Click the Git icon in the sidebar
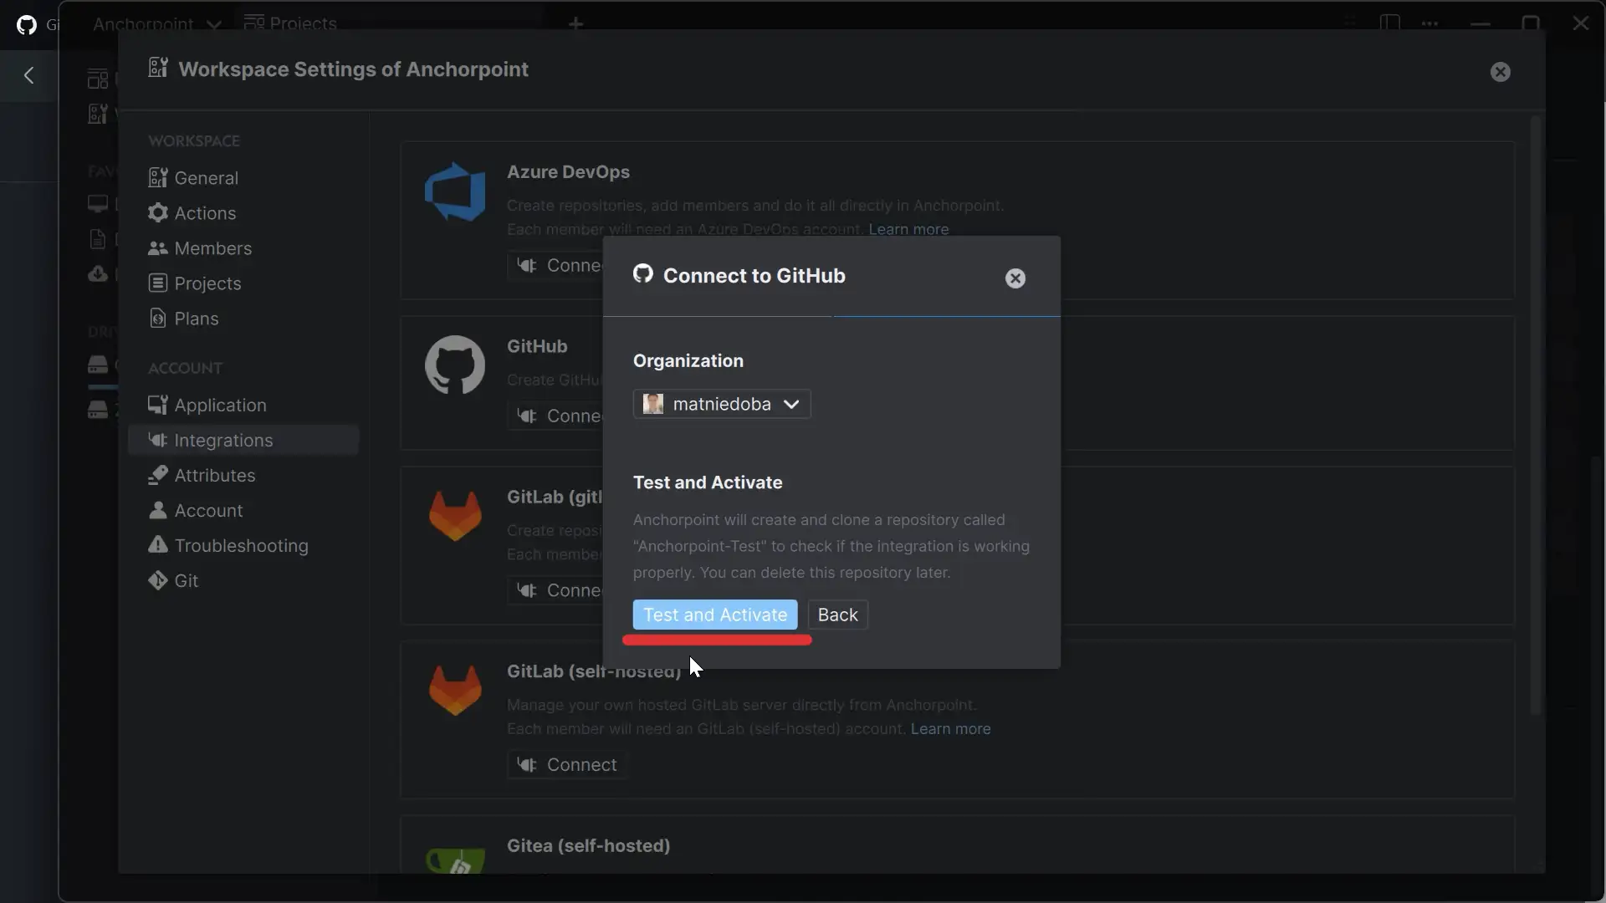Screen dimensions: 1606x903 coord(158,580)
